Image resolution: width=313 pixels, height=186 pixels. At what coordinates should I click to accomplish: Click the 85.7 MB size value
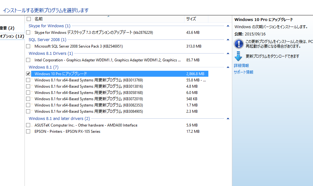click(x=193, y=60)
